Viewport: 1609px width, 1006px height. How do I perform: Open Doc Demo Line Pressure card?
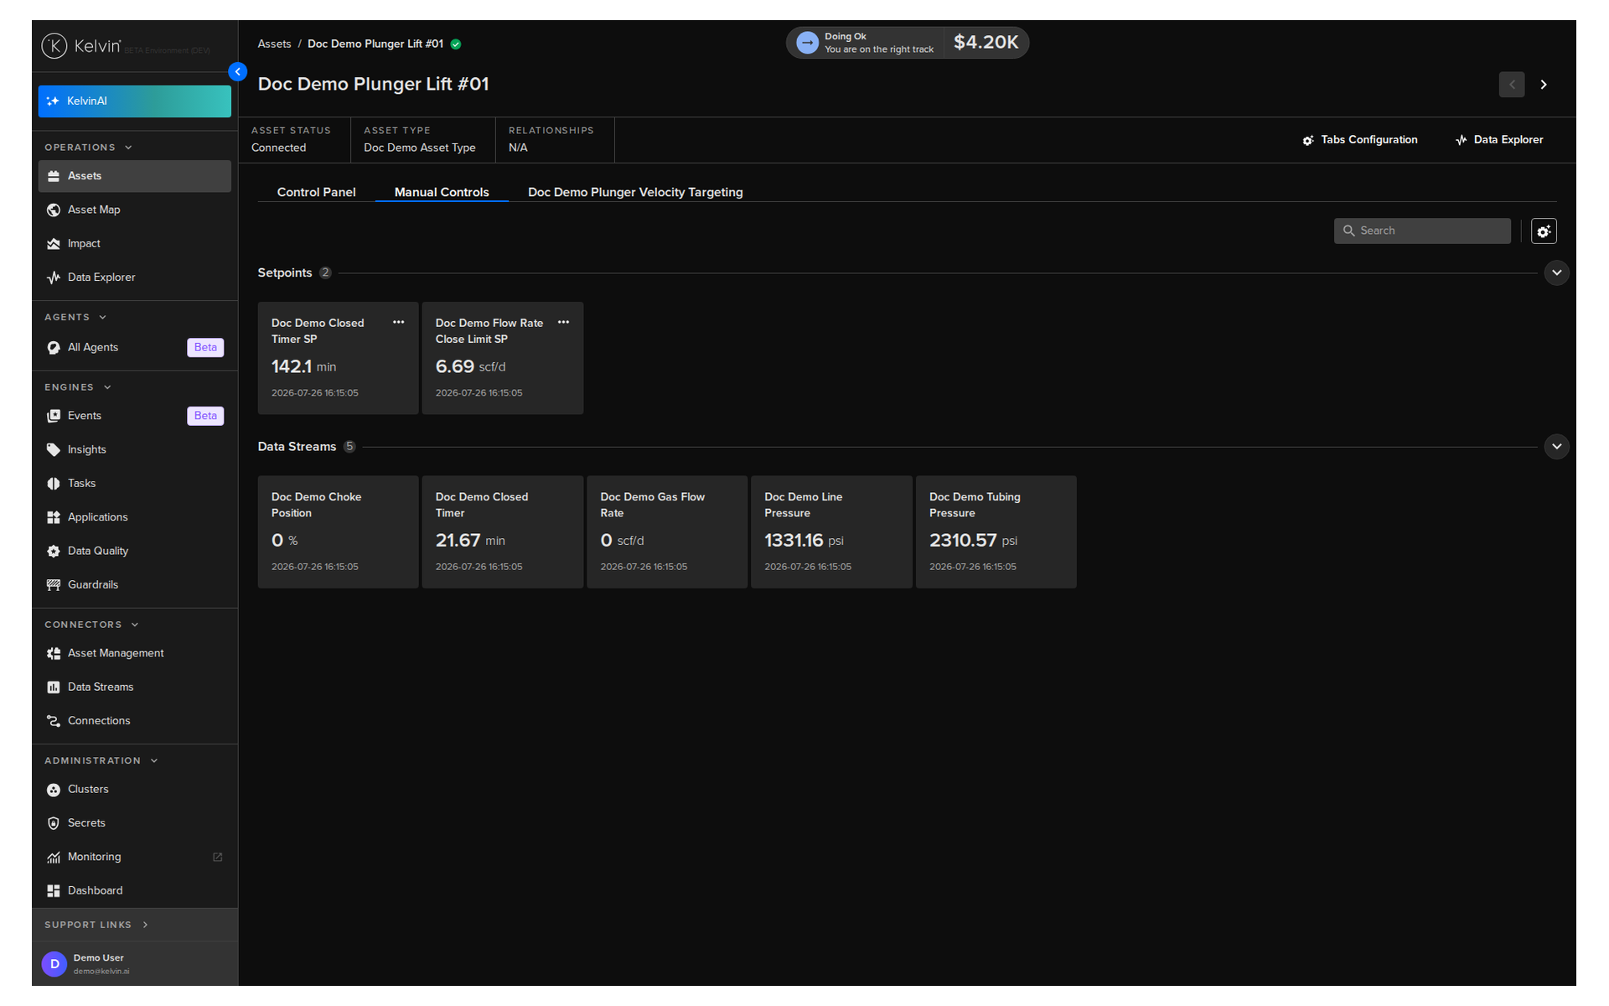pyautogui.click(x=831, y=532)
